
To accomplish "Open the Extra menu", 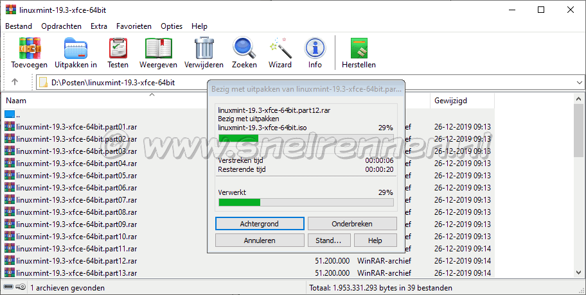I will [99, 26].
